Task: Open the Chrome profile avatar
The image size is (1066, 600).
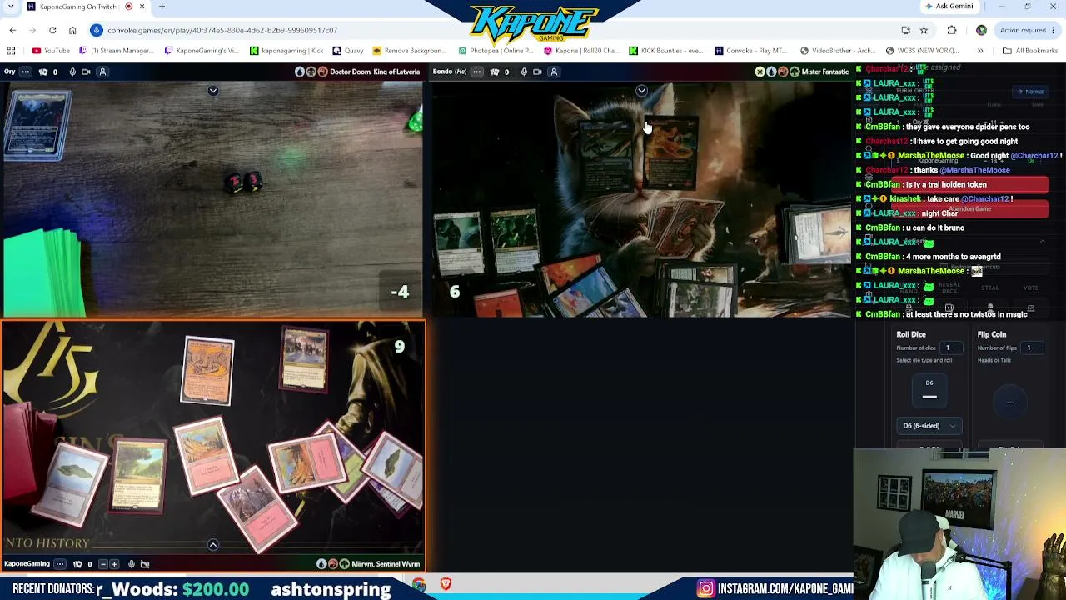Action: [x=981, y=30]
